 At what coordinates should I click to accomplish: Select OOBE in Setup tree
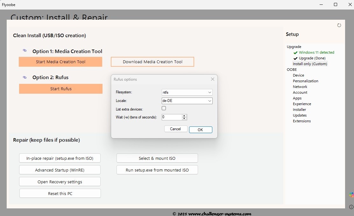(x=292, y=70)
